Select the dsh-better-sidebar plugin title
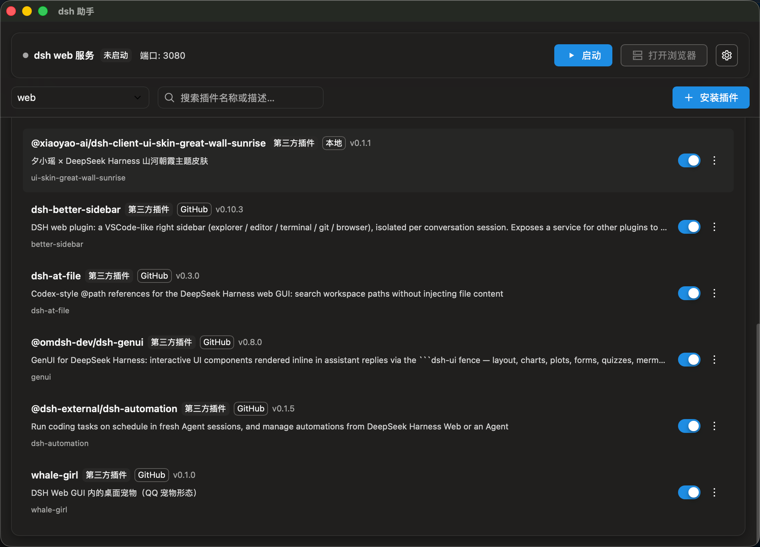The height and width of the screenshot is (547, 760). (x=76, y=210)
